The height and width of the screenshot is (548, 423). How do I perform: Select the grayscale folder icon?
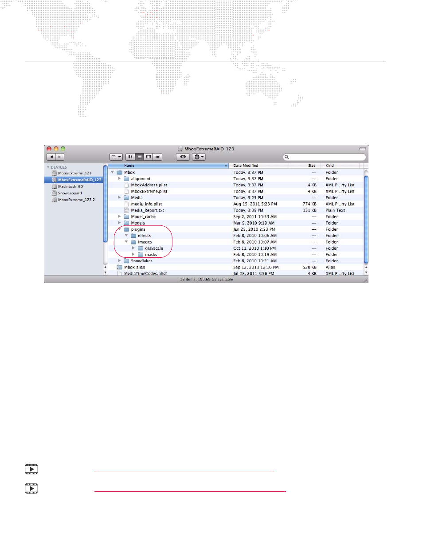[x=141, y=248]
